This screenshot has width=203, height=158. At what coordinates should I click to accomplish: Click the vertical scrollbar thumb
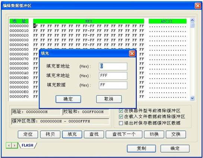click(193, 25)
